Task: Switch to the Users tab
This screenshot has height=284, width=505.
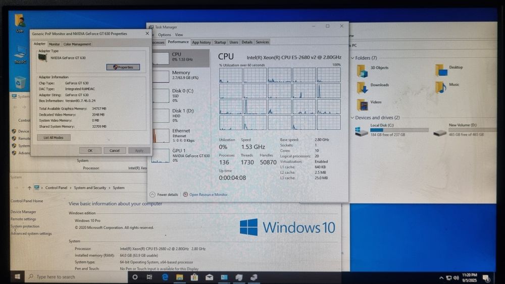Action: 234,42
